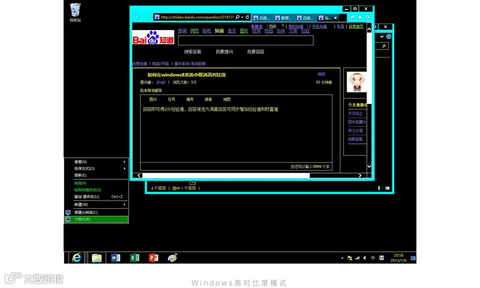This screenshot has height=288, width=480.
Task: Switch Explorer to details view icon
Action: (x=380, y=188)
